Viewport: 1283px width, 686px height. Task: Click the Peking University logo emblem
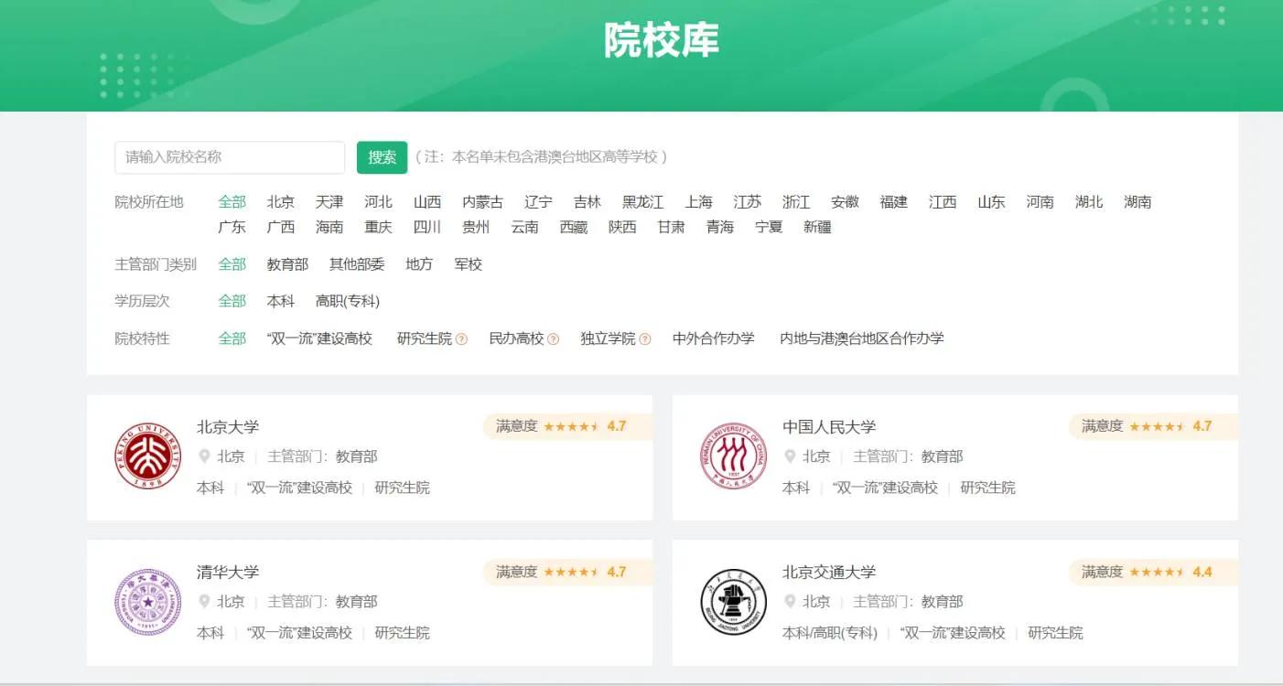pos(146,455)
